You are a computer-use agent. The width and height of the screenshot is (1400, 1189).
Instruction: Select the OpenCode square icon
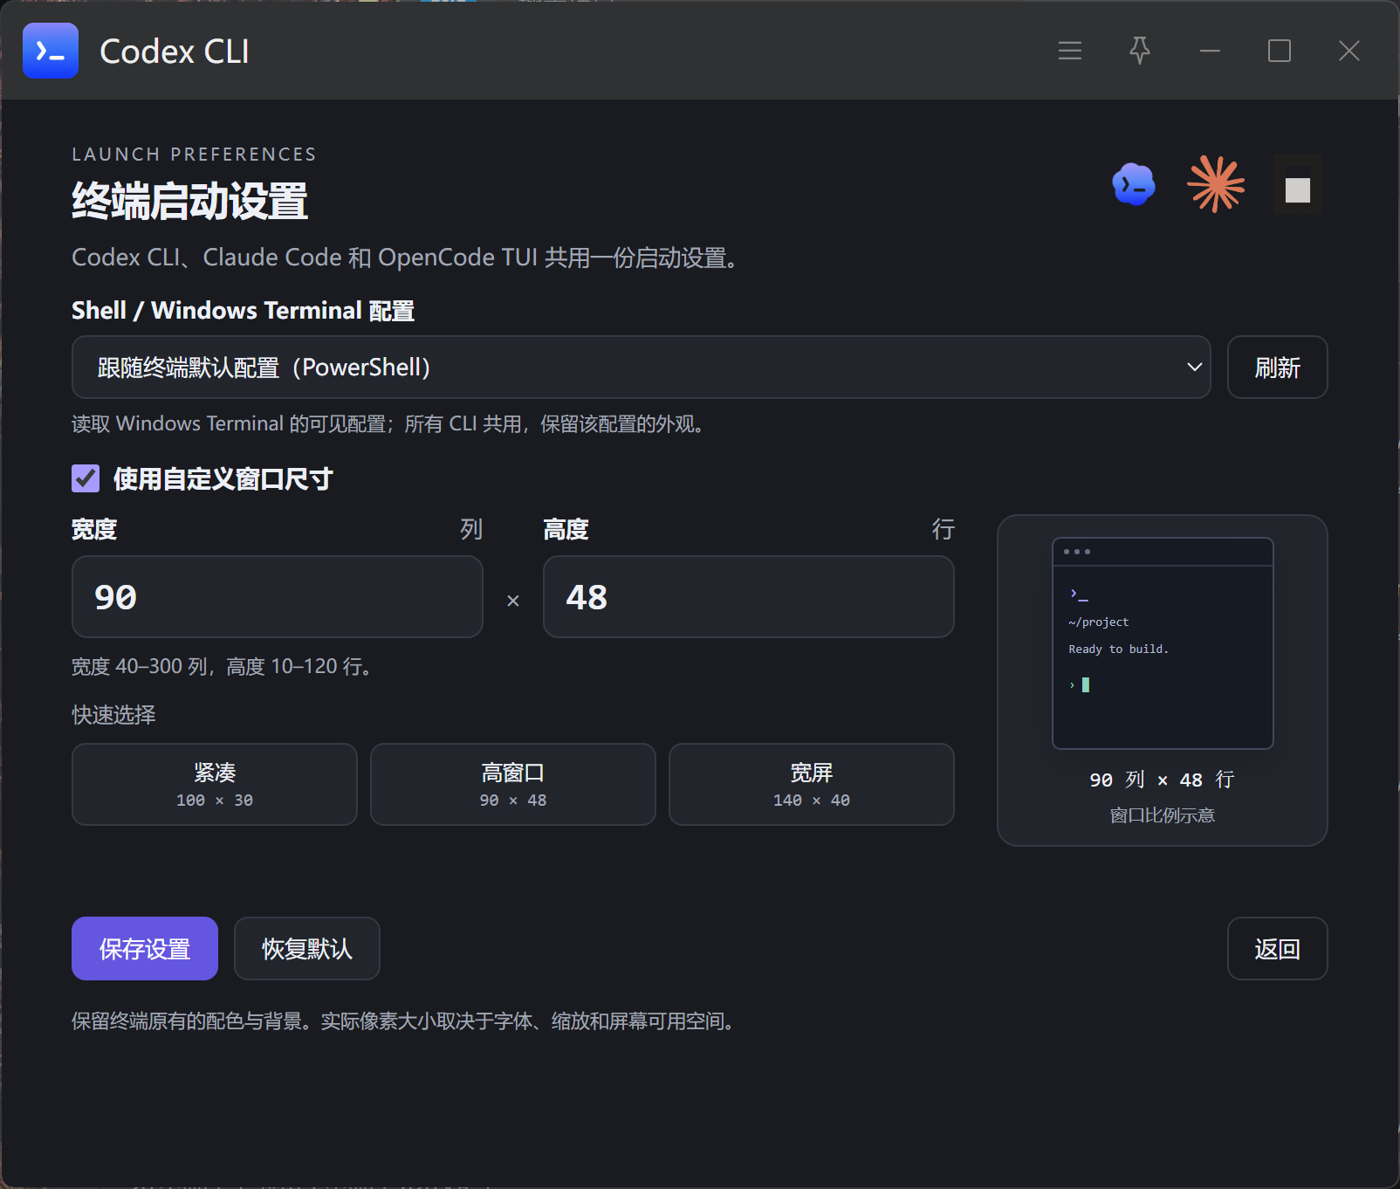pos(1298,184)
